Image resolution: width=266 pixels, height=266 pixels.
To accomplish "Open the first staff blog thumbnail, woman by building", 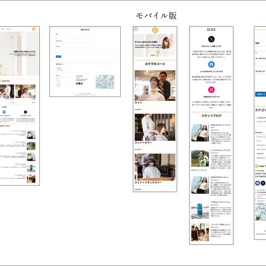I will tap(200, 132).
